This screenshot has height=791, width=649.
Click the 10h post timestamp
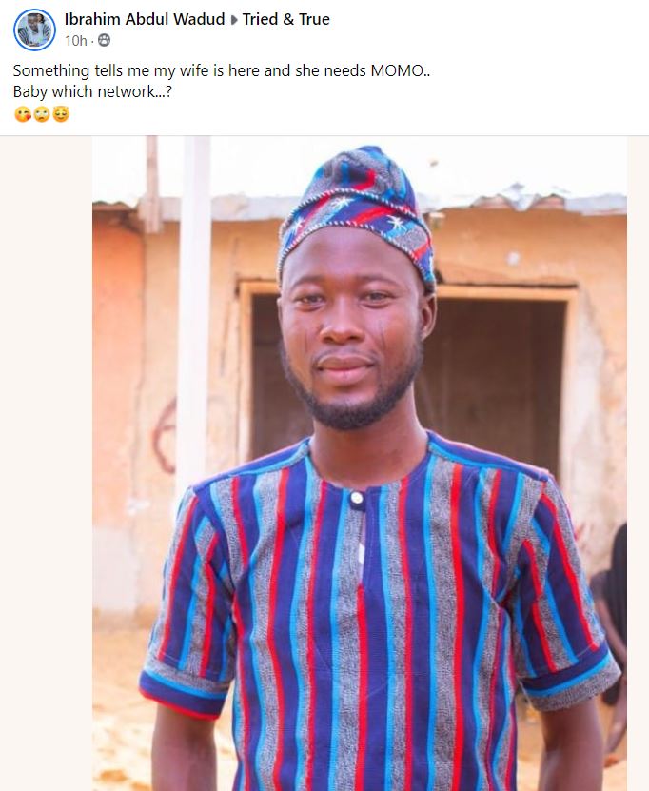(75, 40)
